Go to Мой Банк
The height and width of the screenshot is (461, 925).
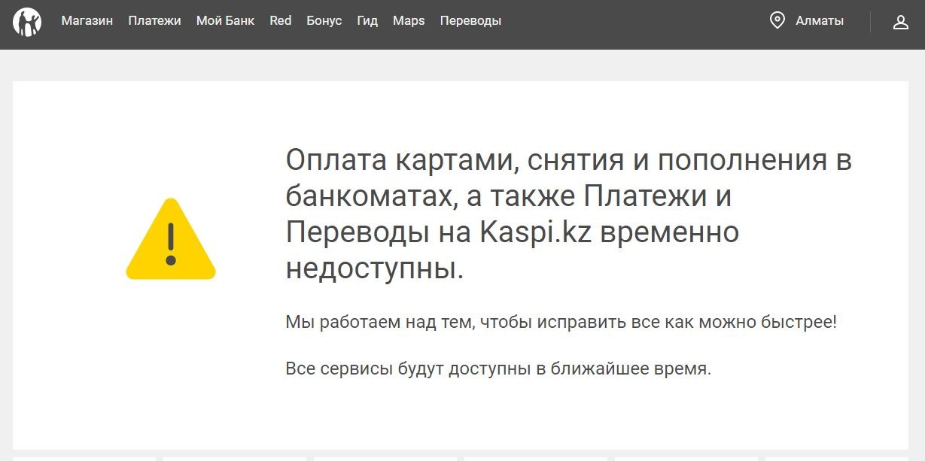tap(226, 21)
